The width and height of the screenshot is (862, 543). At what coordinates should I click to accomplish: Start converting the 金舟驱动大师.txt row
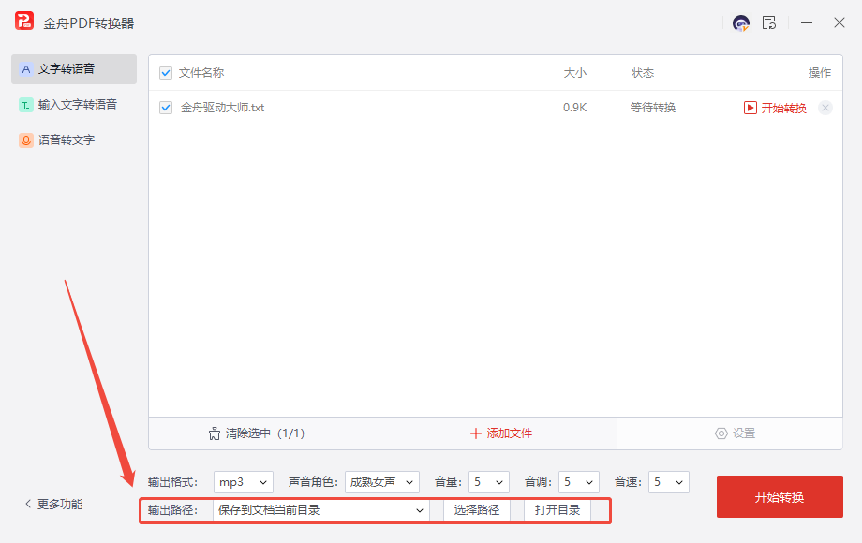pyautogui.click(x=775, y=109)
